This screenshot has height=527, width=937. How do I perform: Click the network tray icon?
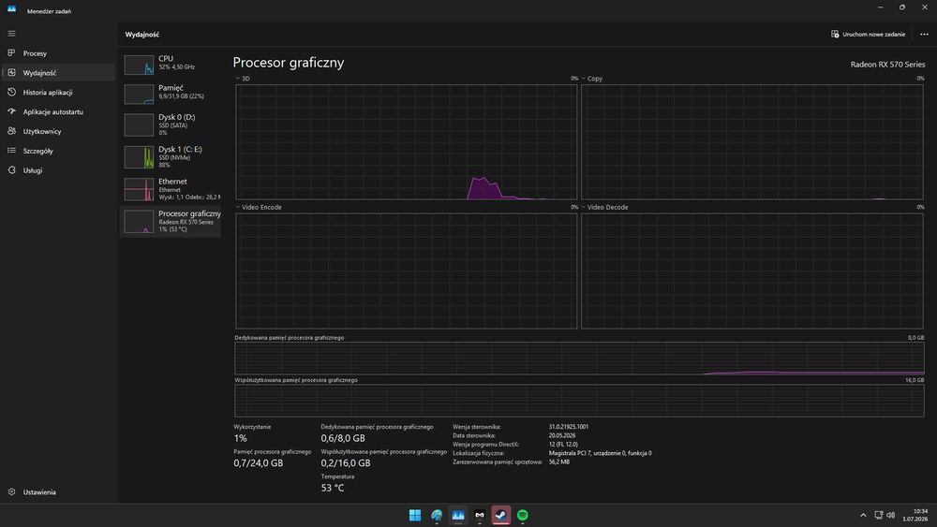click(x=879, y=515)
